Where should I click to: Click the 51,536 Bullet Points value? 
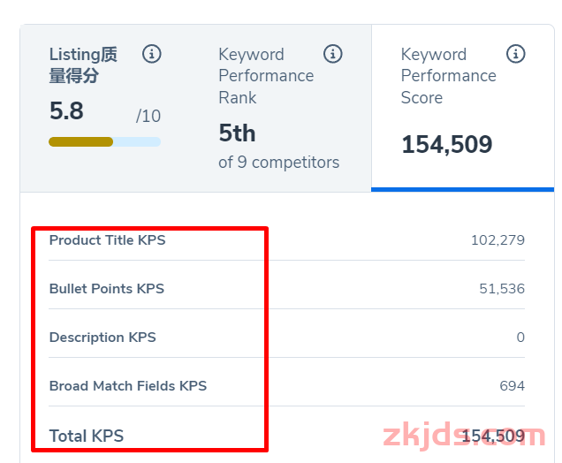click(x=502, y=289)
